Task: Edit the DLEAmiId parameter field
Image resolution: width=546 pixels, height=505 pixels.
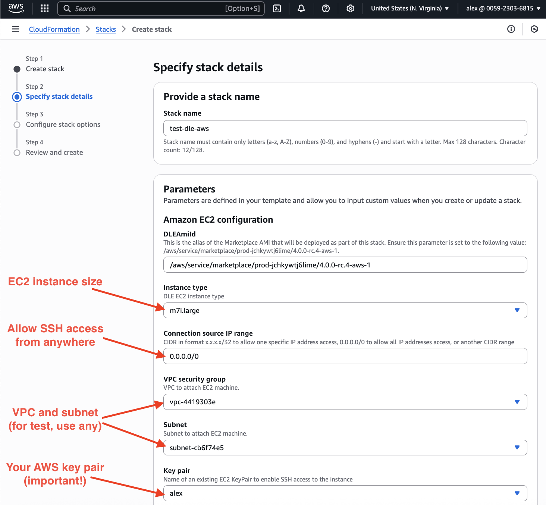Action: pos(345,265)
